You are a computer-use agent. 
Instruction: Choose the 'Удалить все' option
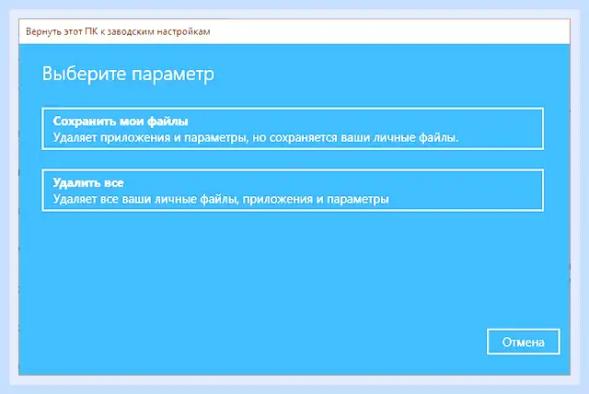click(x=293, y=190)
